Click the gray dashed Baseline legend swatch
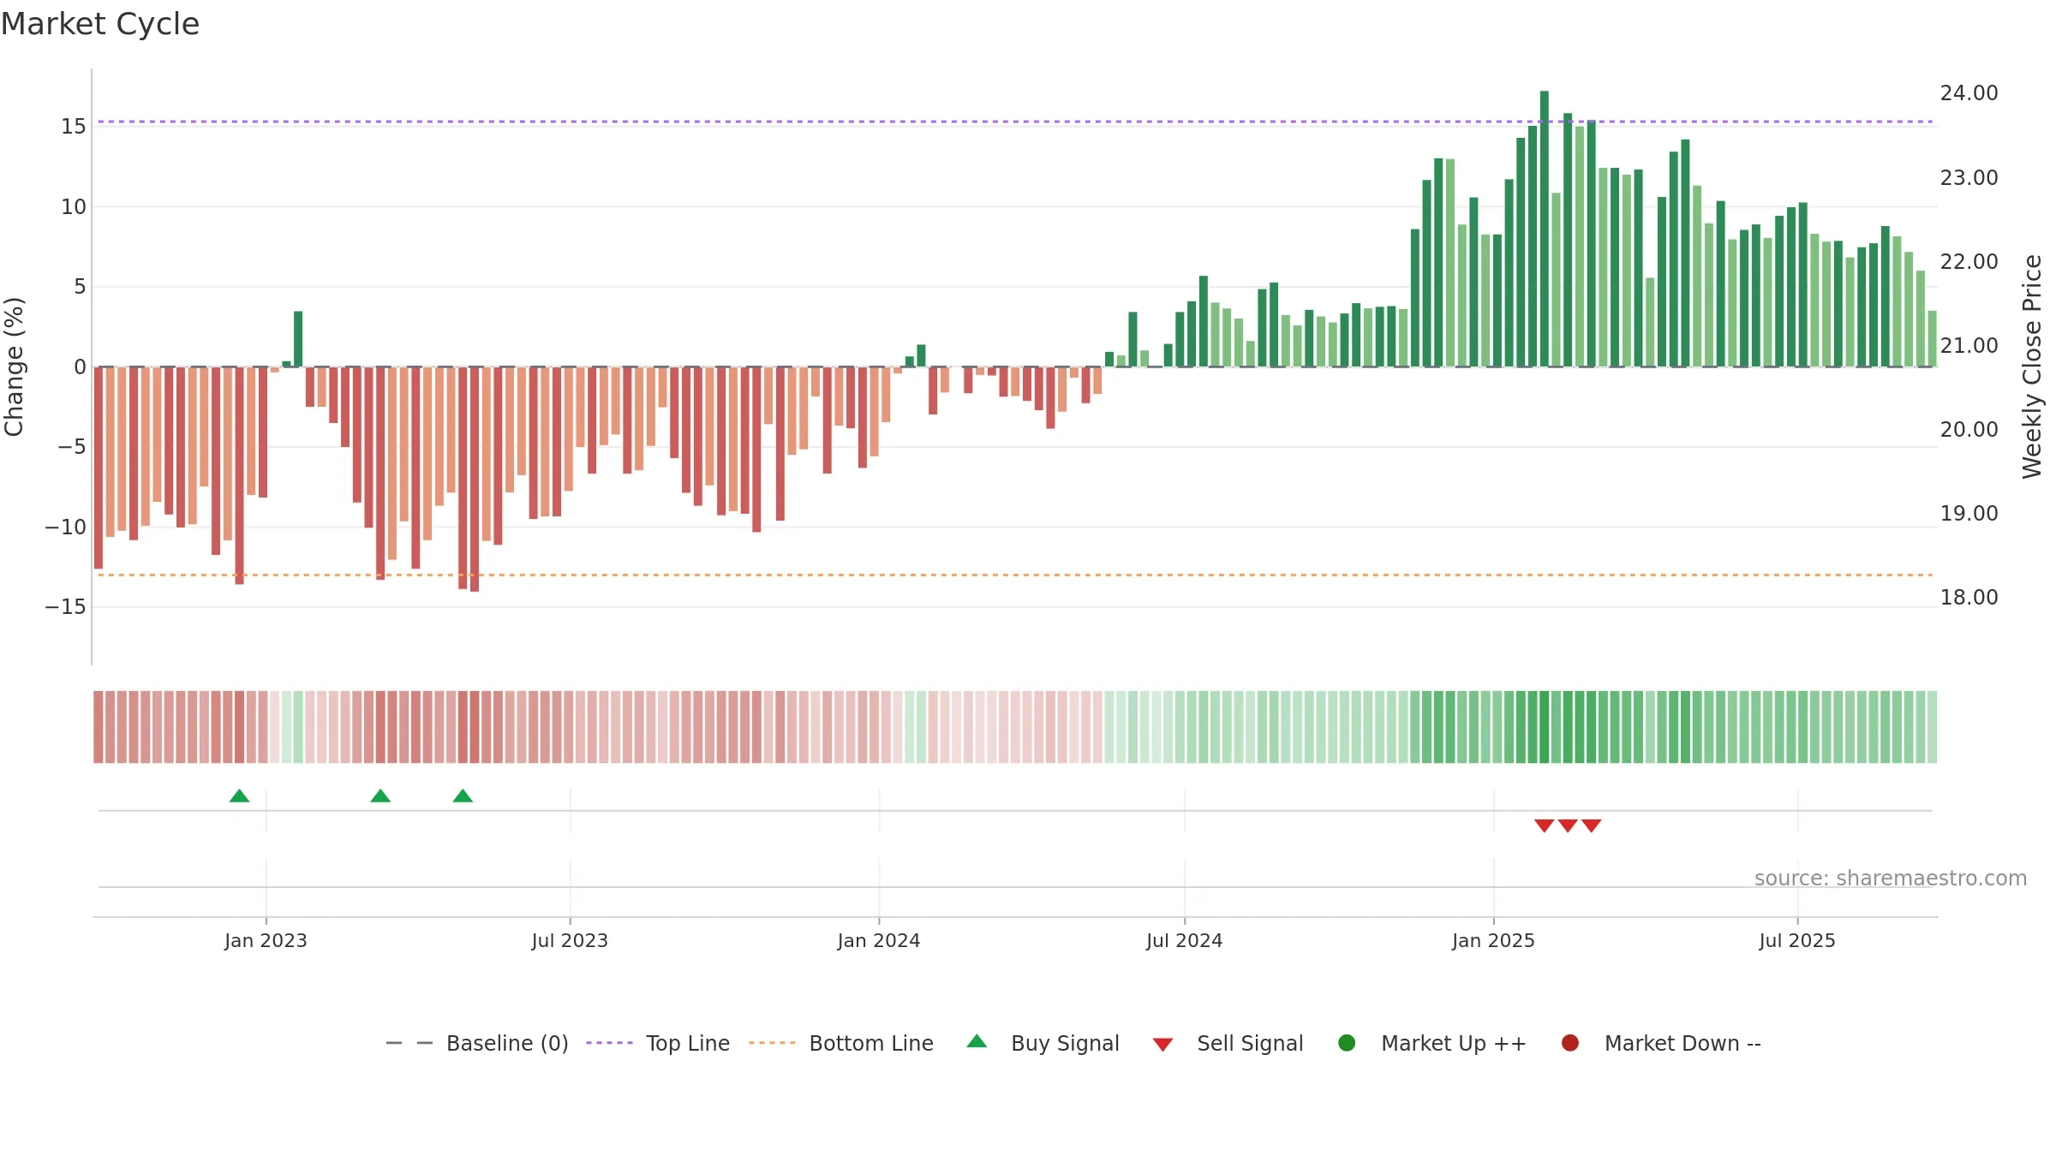The height and width of the screenshot is (1156, 2056). coord(409,1043)
